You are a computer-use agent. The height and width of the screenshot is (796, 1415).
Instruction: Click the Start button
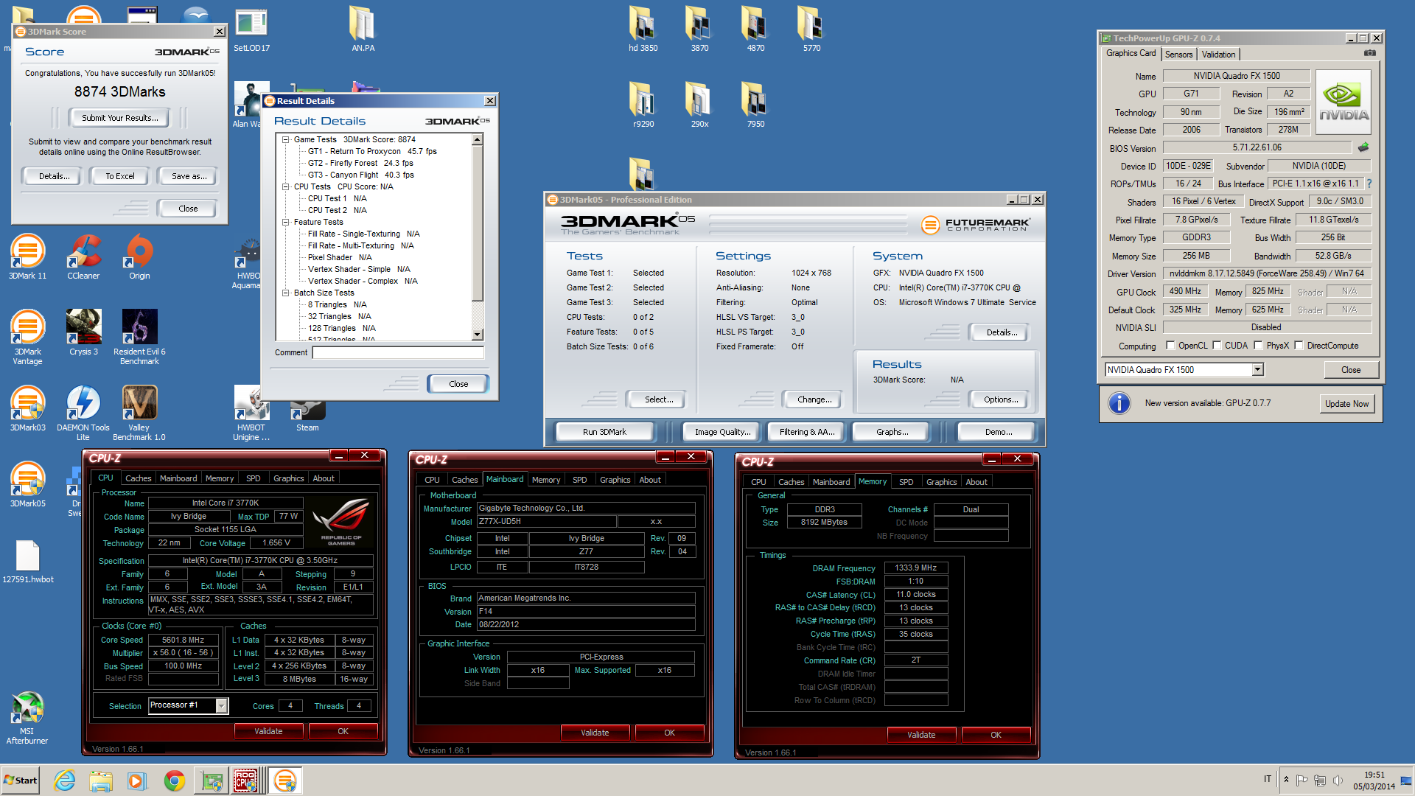(x=21, y=781)
